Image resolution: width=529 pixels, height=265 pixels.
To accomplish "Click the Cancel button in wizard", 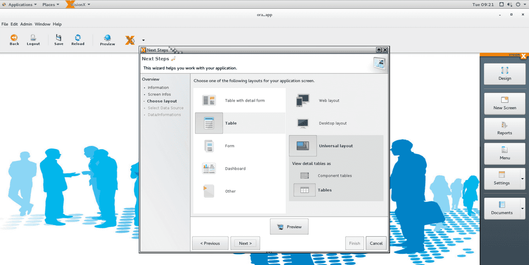I will (x=376, y=243).
